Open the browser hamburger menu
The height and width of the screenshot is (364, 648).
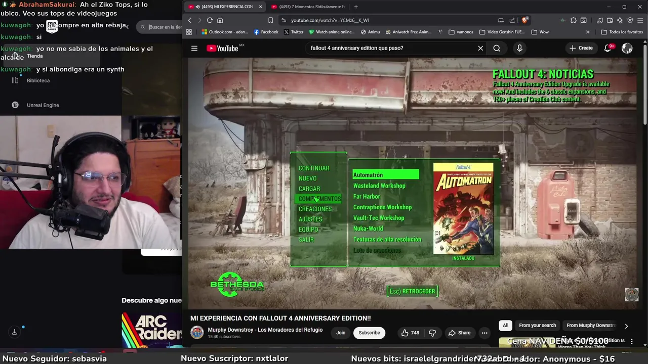click(640, 20)
